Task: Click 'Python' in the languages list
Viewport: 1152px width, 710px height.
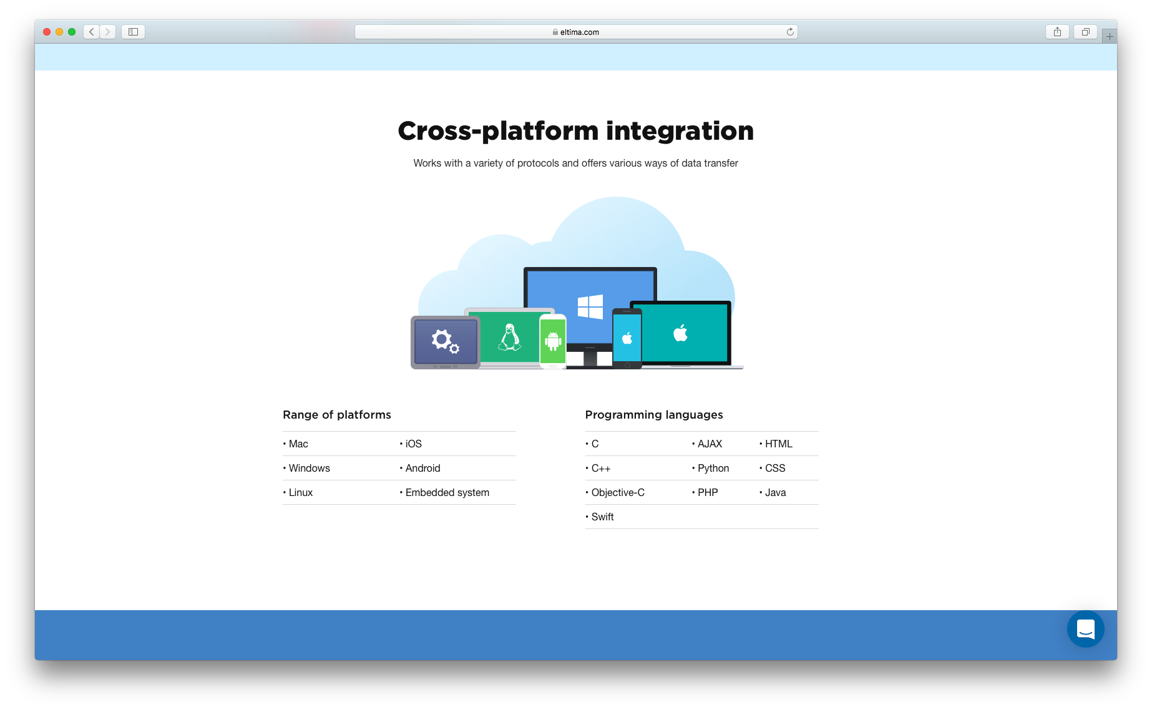Action: 713,468
